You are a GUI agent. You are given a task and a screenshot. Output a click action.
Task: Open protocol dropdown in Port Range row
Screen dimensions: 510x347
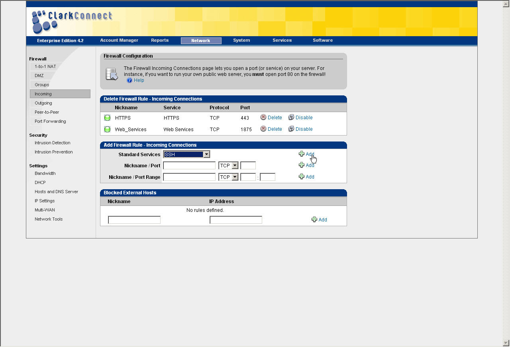coord(235,177)
